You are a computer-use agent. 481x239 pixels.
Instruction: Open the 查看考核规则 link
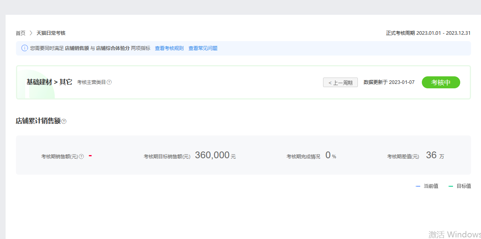coord(169,48)
